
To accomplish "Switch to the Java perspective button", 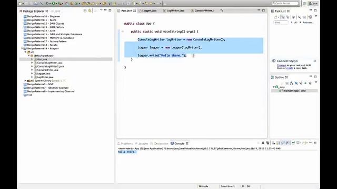I will coord(313,4).
